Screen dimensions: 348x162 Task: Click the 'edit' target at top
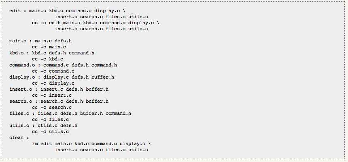pyautogui.click(x=15, y=10)
